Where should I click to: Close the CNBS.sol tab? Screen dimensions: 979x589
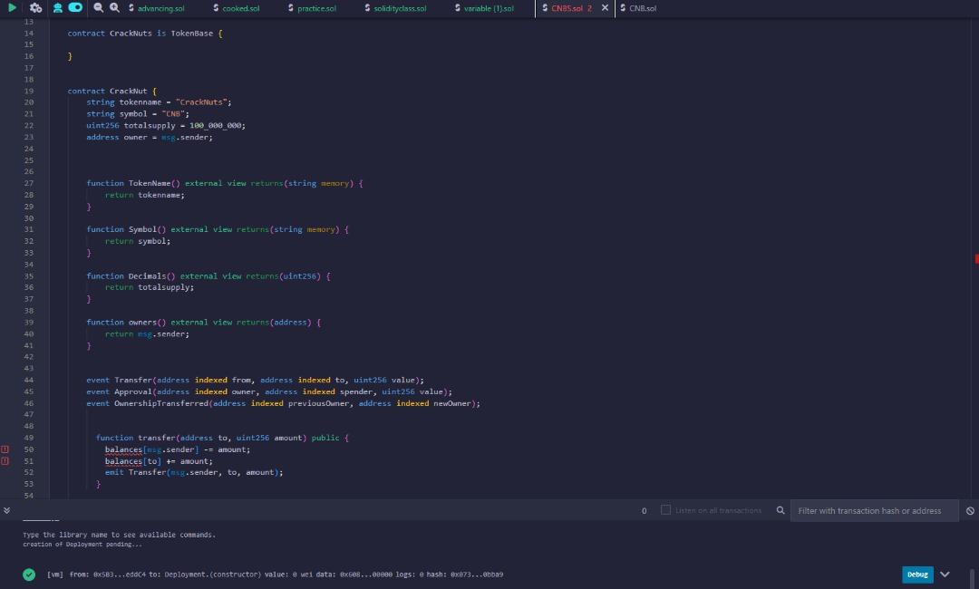point(605,8)
